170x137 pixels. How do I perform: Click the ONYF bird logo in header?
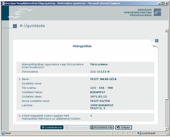157,12
